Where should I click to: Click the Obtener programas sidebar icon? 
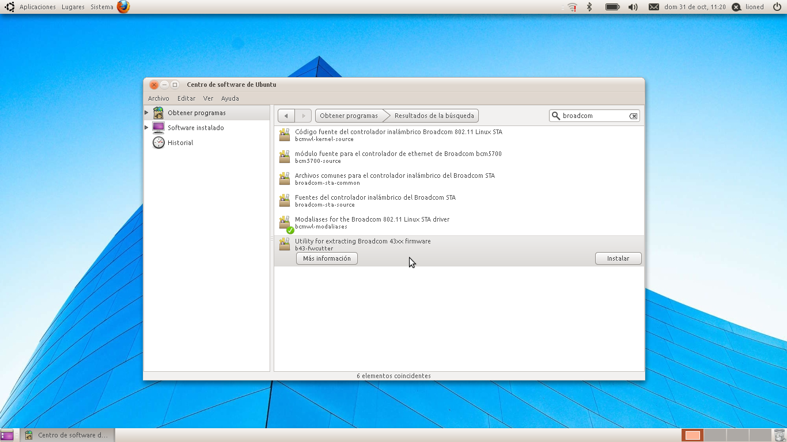click(x=158, y=113)
